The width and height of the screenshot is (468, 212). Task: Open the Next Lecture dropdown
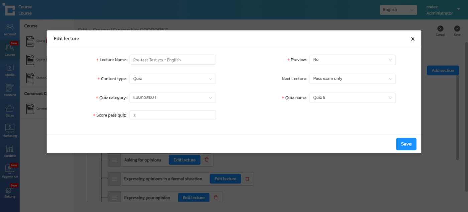point(352,79)
